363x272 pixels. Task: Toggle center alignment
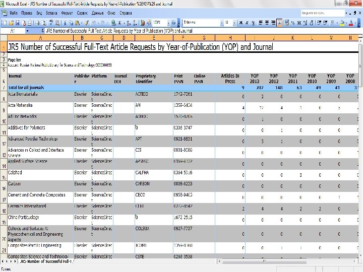pos(267,23)
